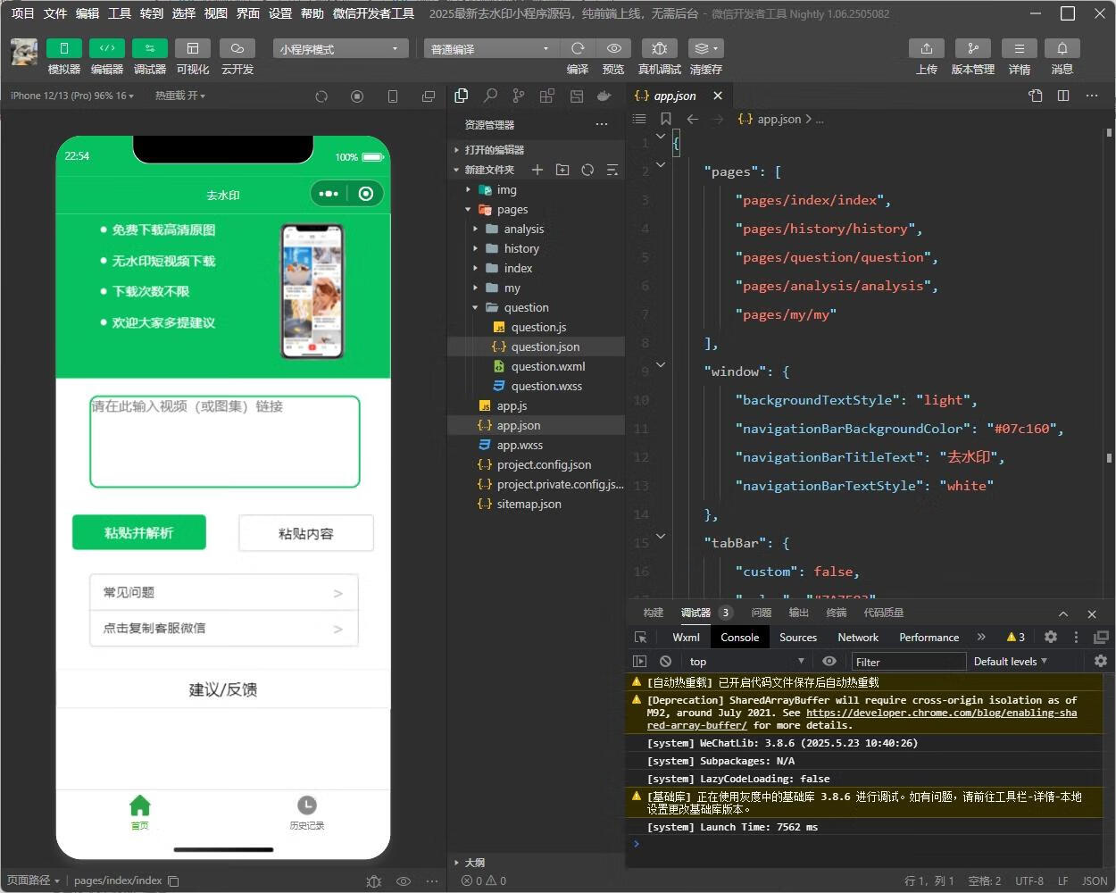The width and height of the screenshot is (1116, 893).
Task: Click the 真机调试 bug icon
Action: [659, 48]
